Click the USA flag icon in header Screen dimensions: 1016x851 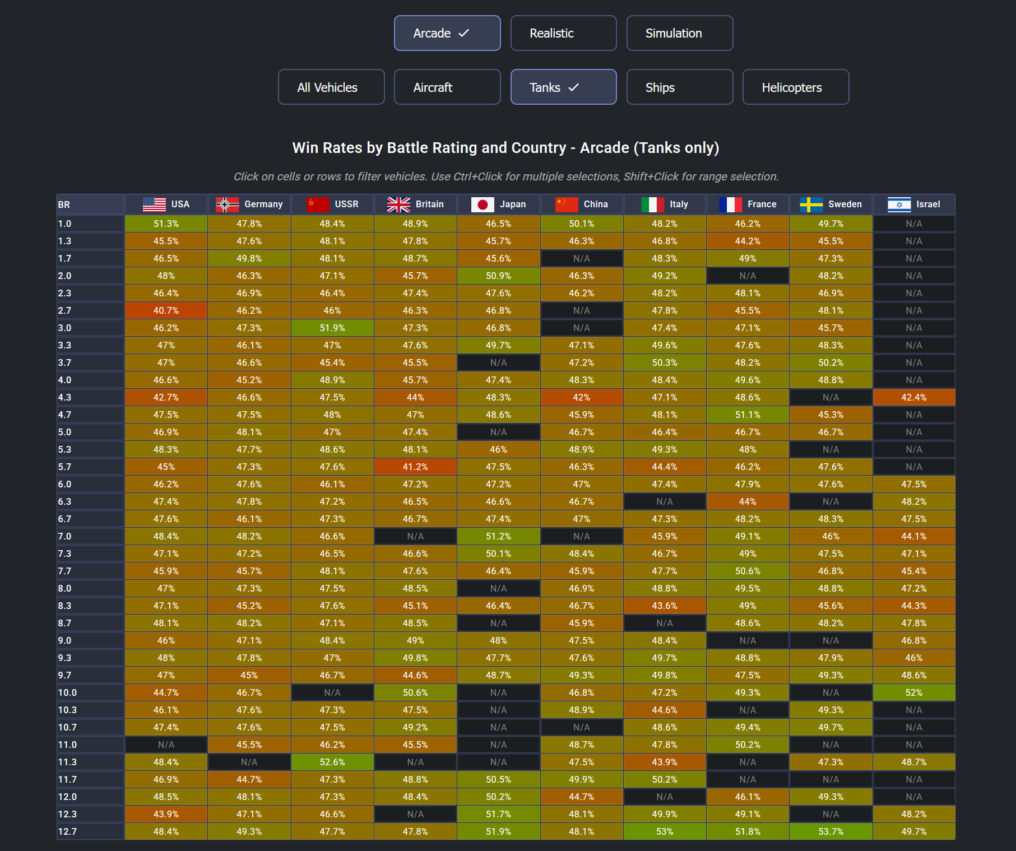[x=154, y=204]
